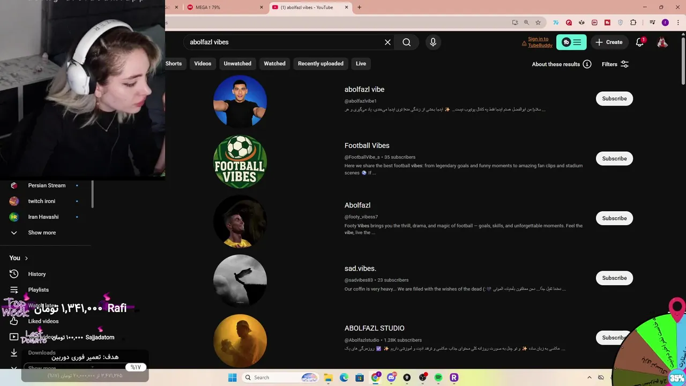
Task: Show hidden system tray icons
Action: [x=590, y=377]
